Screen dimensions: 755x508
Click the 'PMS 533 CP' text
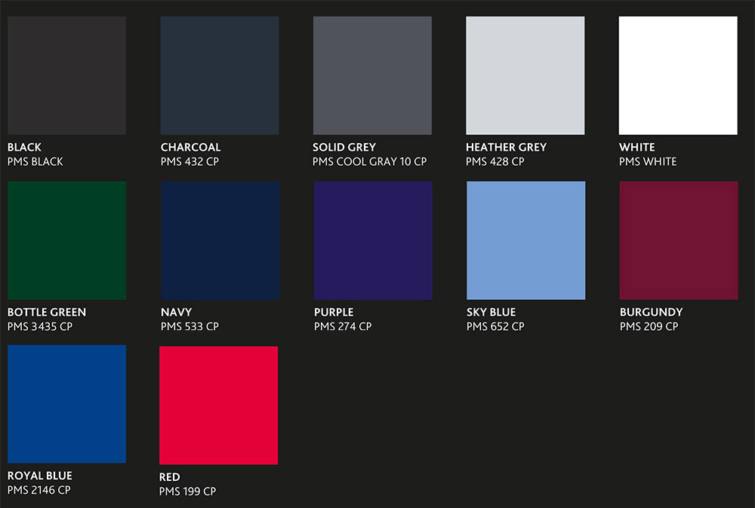(190, 326)
